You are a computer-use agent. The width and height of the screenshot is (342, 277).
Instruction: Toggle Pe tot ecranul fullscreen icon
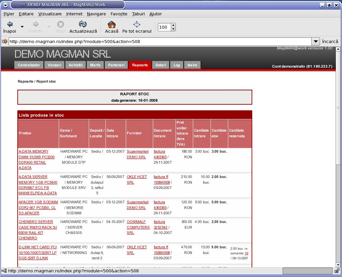(137, 24)
